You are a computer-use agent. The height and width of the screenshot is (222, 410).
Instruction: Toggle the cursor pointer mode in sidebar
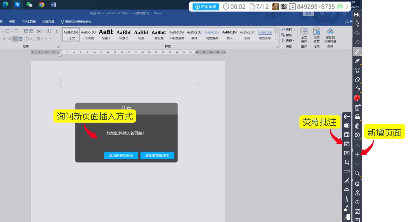pos(357,24)
